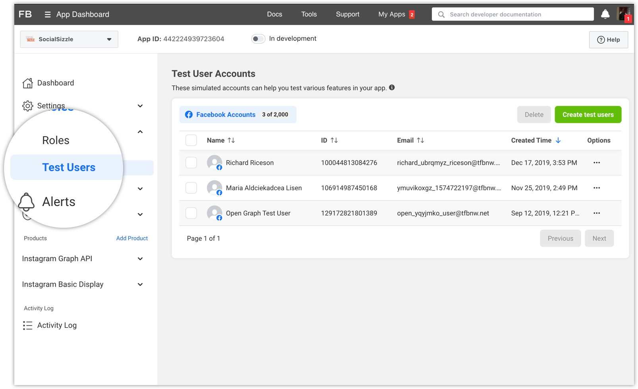Click ID 100044813084276

(x=349, y=163)
